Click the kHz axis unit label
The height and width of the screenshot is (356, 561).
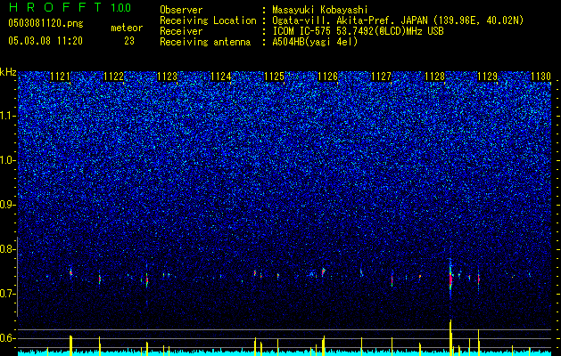coord(8,72)
